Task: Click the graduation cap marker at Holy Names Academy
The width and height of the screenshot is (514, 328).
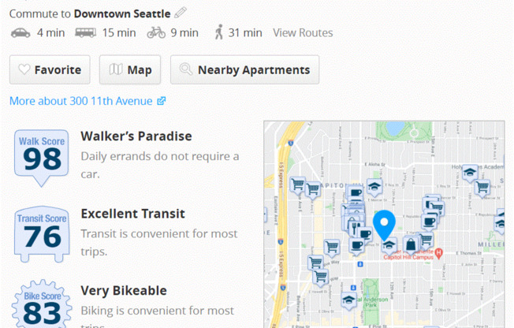Action: click(470, 173)
